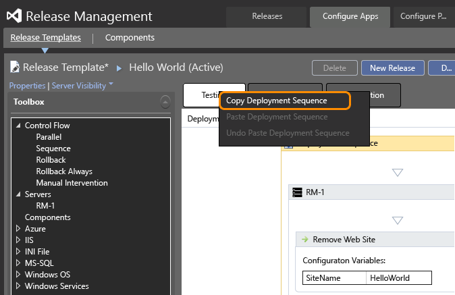Collapse the Servers tree node
The height and width of the screenshot is (295, 455).
(18, 194)
